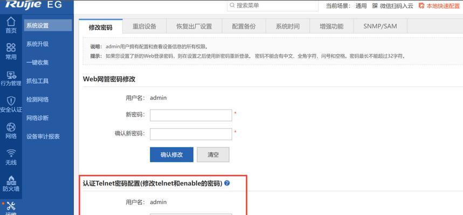Switch to the 恢复出厂设置 tab
This screenshot has width=463, height=215.
coord(194,26)
